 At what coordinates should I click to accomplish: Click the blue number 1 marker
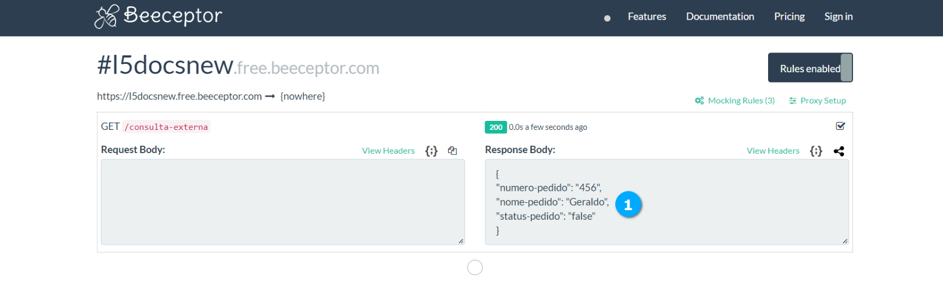(x=628, y=204)
